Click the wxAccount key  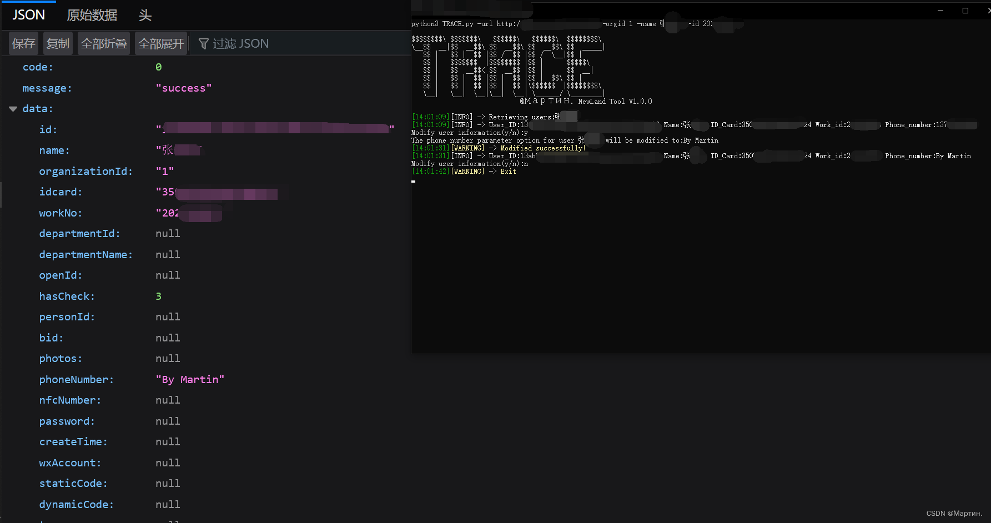click(70, 463)
